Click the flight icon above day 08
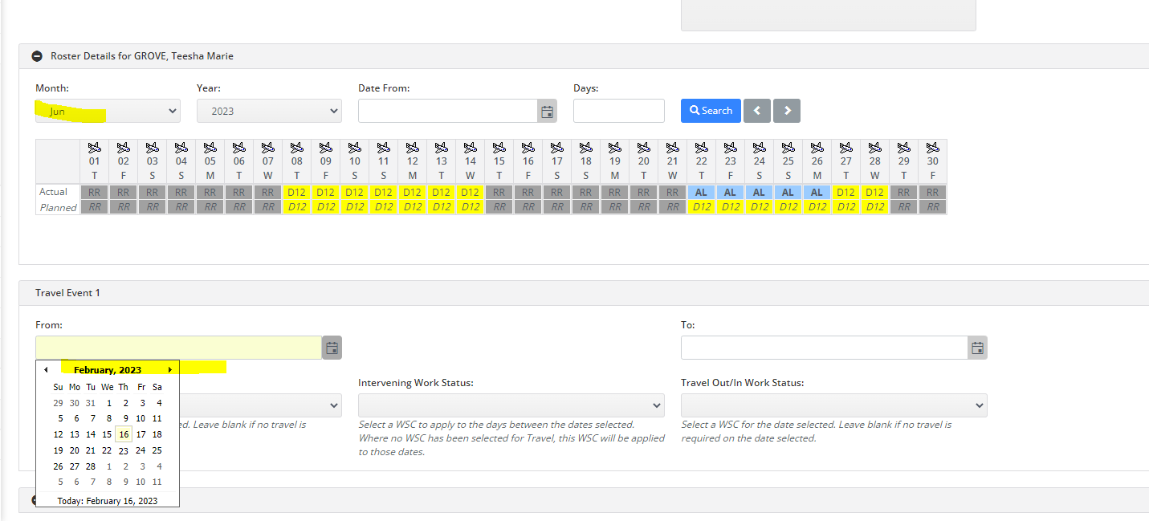 point(297,148)
